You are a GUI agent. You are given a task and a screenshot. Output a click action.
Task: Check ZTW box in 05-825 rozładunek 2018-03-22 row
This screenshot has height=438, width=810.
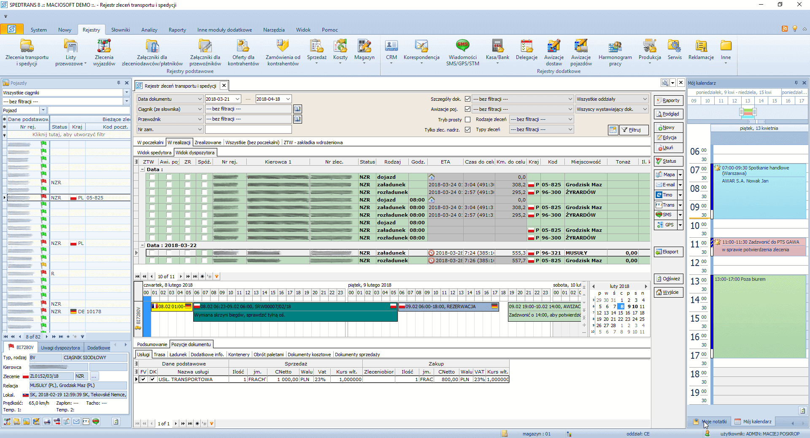click(152, 261)
